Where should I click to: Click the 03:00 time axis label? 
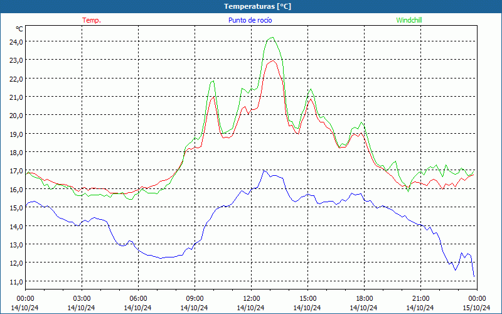click(x=82, y=299)
